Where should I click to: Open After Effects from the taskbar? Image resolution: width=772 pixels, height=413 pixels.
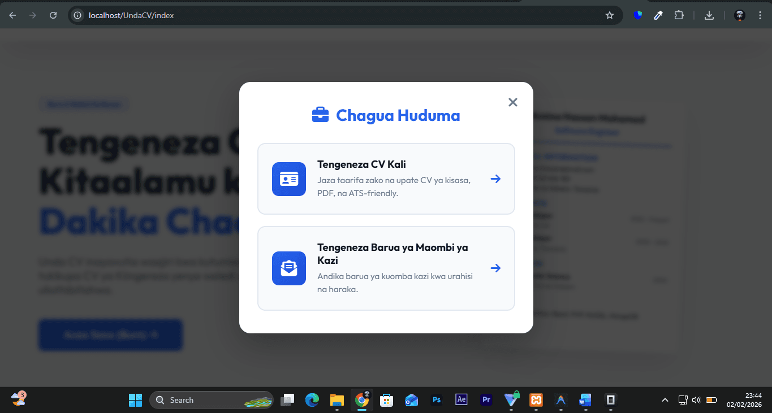click(461, 399)
